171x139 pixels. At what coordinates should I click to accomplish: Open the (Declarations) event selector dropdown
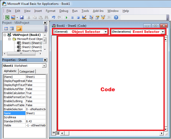tap(163, 32)
